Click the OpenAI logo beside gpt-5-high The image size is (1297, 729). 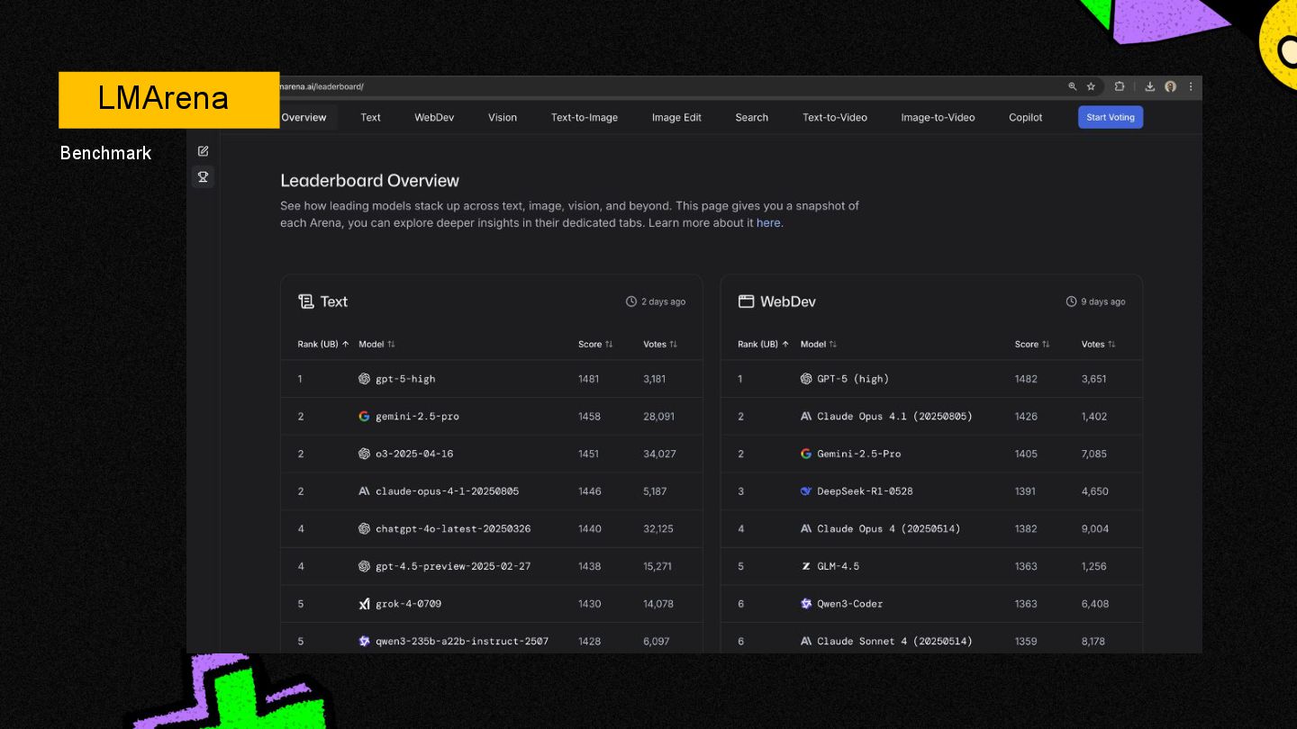[x=364, y=379]
